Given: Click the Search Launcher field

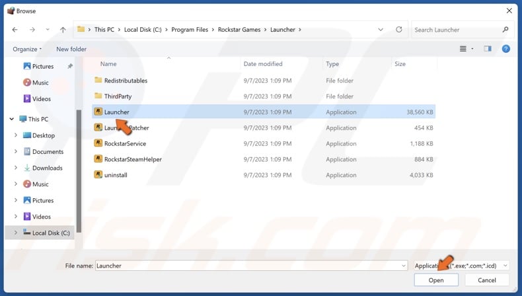Looking at the screenshot, I should pos(456,30).
